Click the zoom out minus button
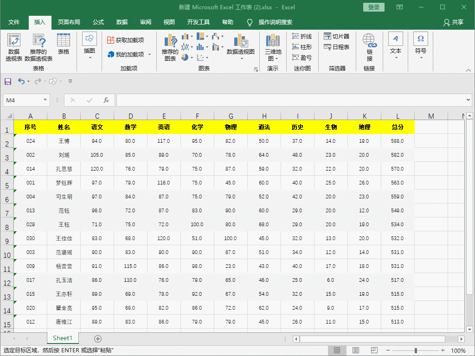This screenshot has height=356, width=475. (x=388, y=350)
